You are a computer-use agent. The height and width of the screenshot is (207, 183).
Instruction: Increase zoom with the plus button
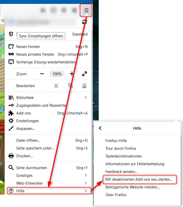pyautogui.click(x=72, y=74)
